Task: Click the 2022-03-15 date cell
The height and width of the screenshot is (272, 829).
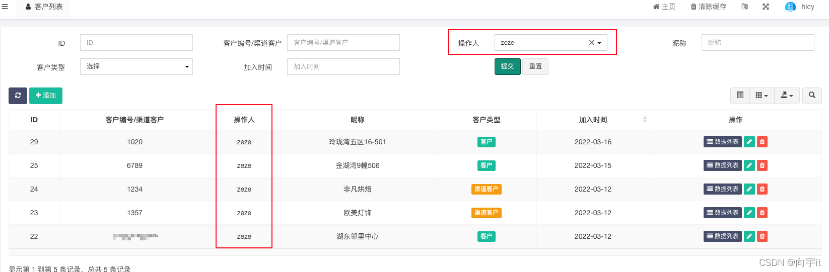Action: (593, 165)
